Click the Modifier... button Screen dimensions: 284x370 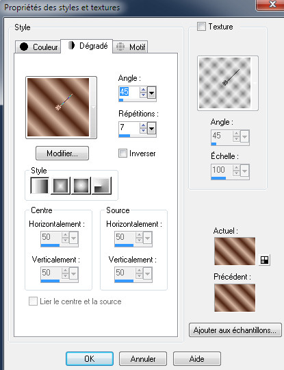[62, 153]
